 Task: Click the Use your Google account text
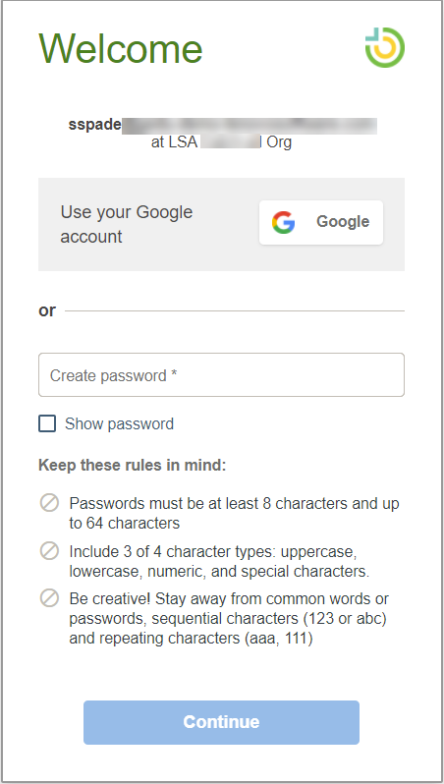coord(126,224)
